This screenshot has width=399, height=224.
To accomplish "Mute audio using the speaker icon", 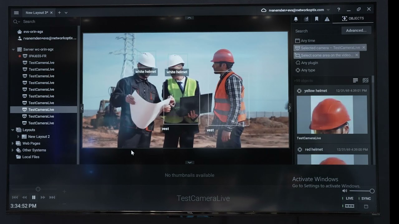I will [x=344, y=191].
